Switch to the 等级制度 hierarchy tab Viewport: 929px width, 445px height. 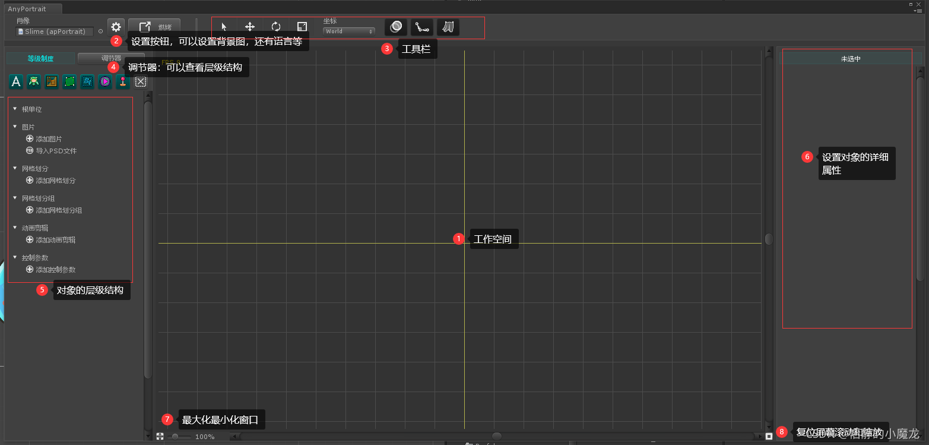(x=40, y=58)
